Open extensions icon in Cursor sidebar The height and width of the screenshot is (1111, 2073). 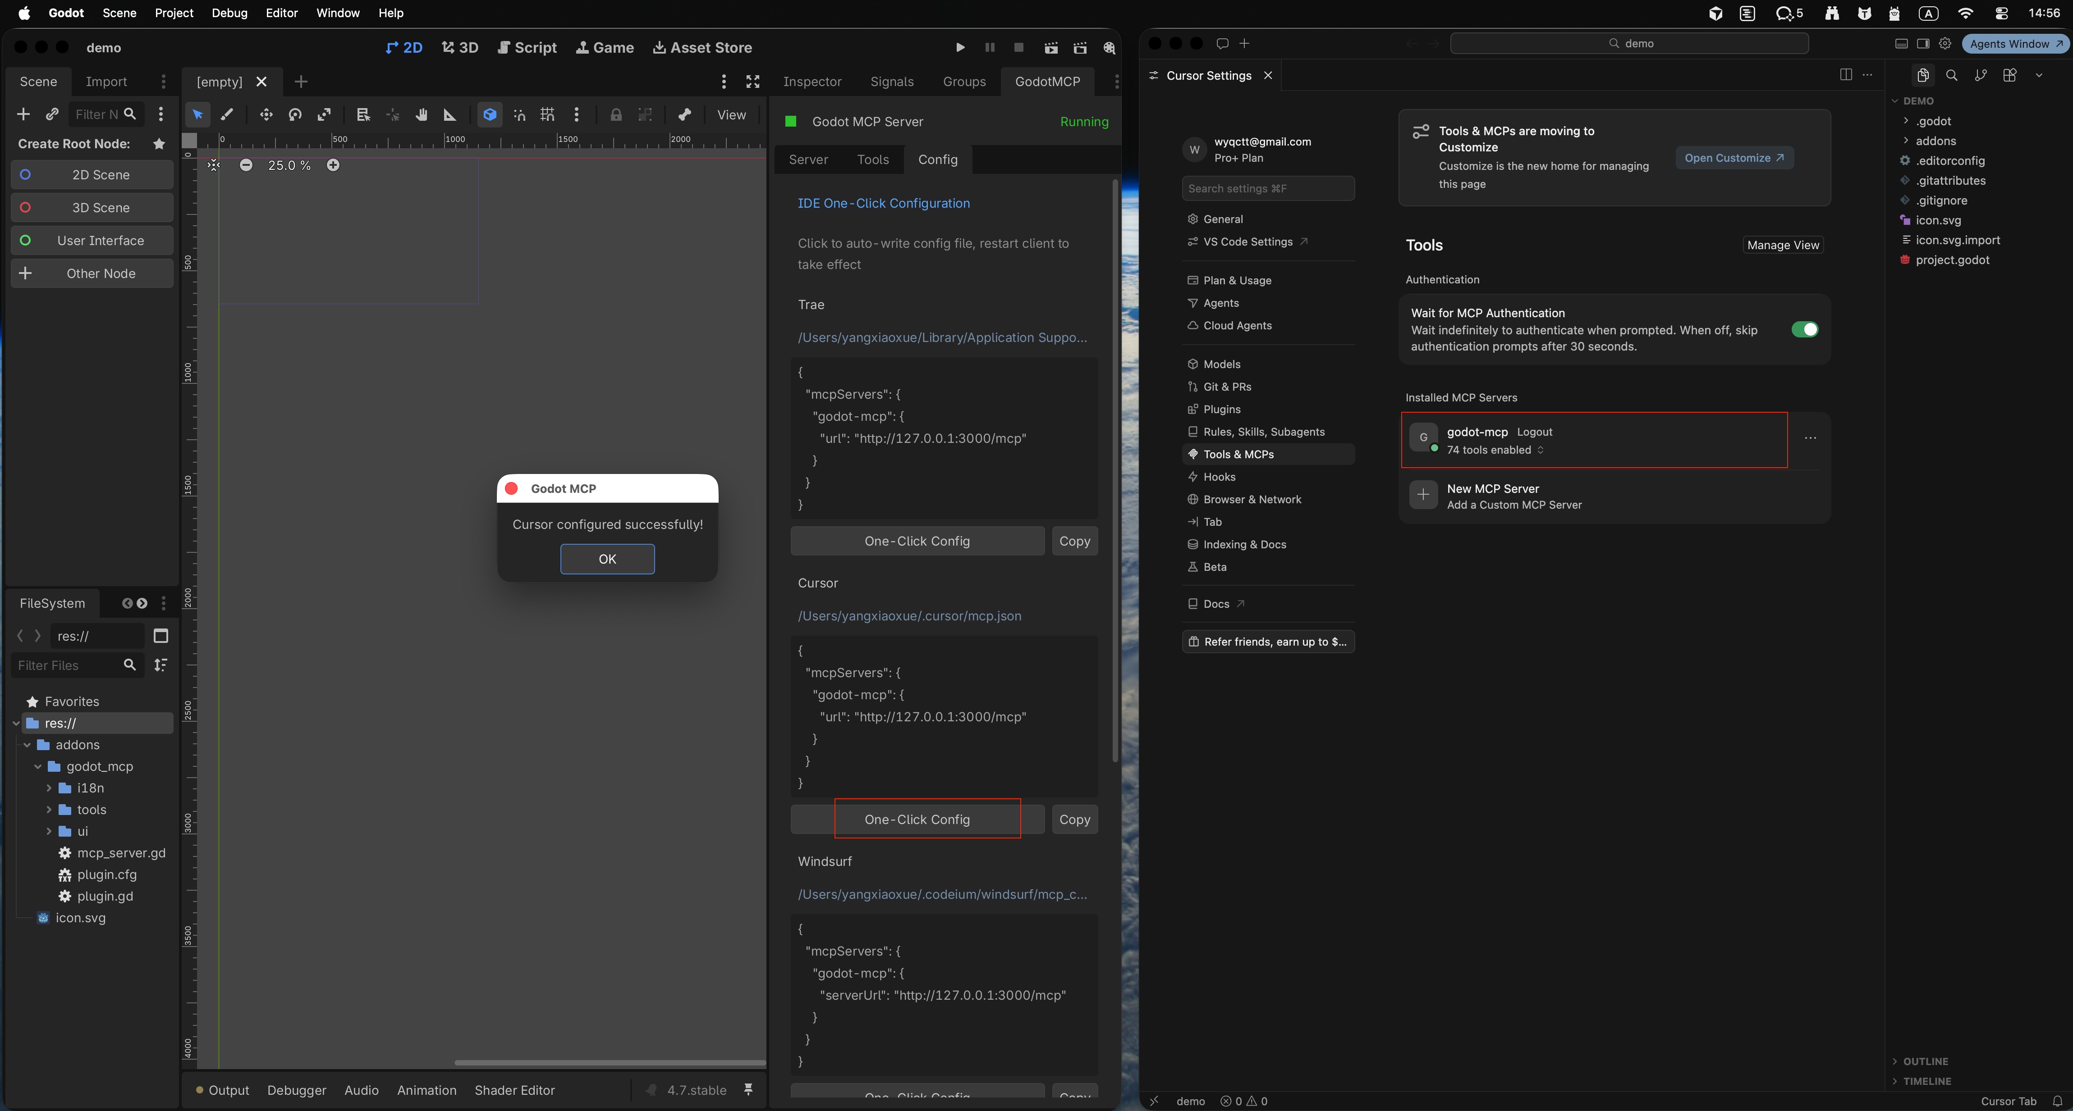click(2009, 75)
